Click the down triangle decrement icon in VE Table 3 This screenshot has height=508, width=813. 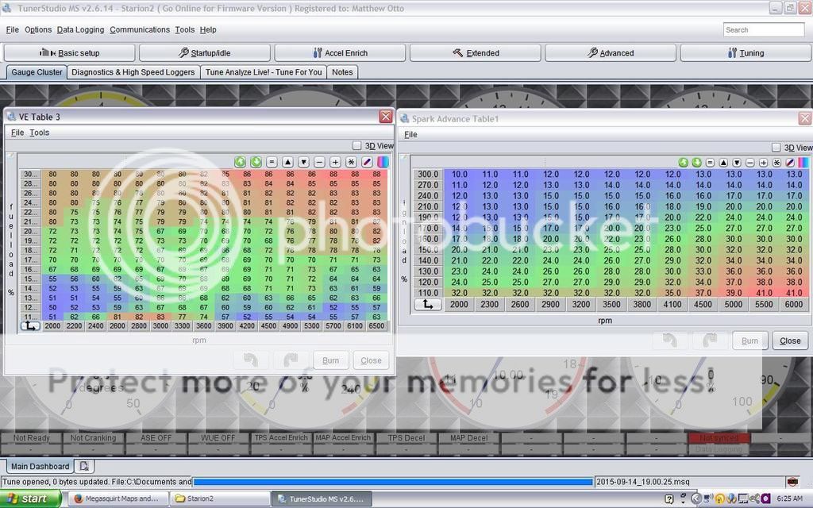(x=303, y=162)
